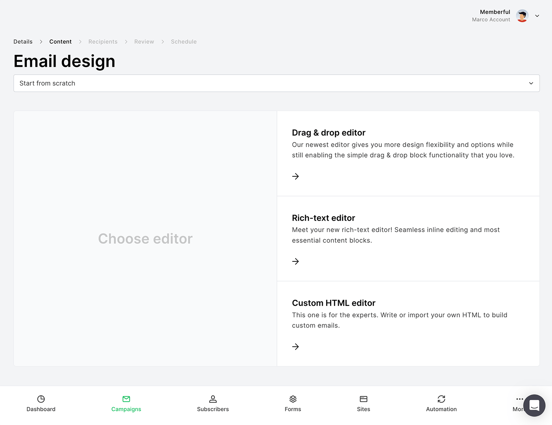The width and height of the screenshot is (552, 425).
Task: Open the Start from scratch dropdown
Action: pyautogui.click(x=276, y=83)
